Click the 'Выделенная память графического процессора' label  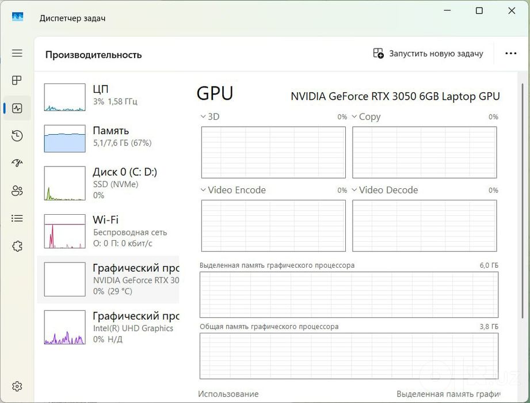point(277,265)
